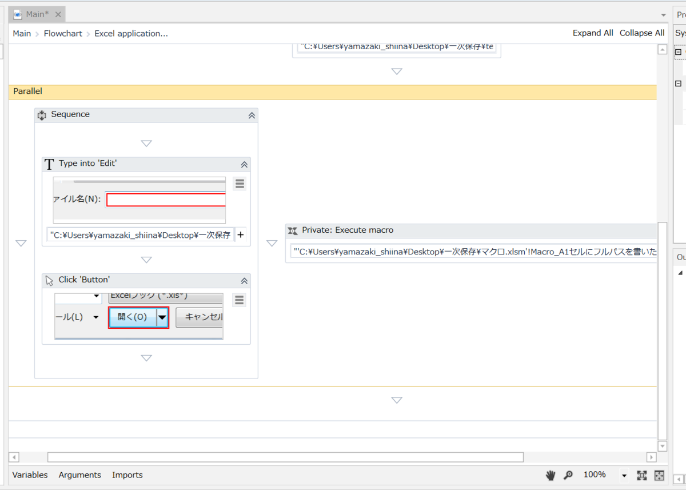Open options menu in Click 'Button' activity
The width and height of the screenshot is (686, 490).
(240, 300)
